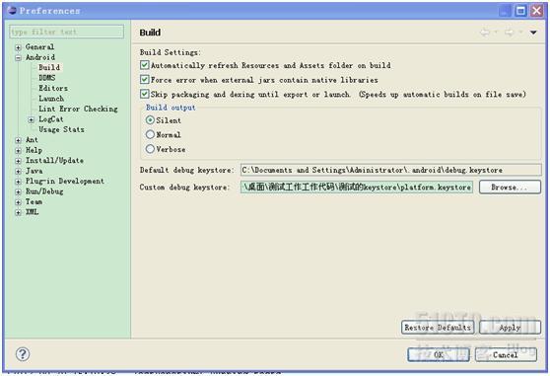Toggle Skip packaging and dexing checkbox
This screenshot has height=376, width=550.
(144, 94)
